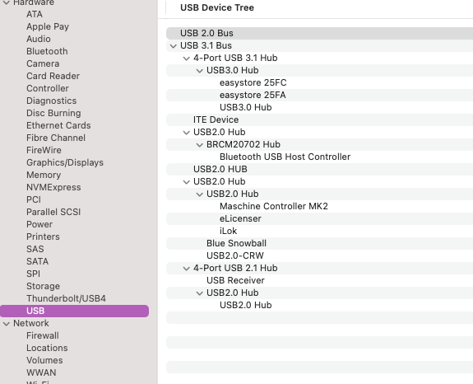The image size is (473, 384).
Task: Select Printers in the sidebar
Action: [x=43, y=236]
